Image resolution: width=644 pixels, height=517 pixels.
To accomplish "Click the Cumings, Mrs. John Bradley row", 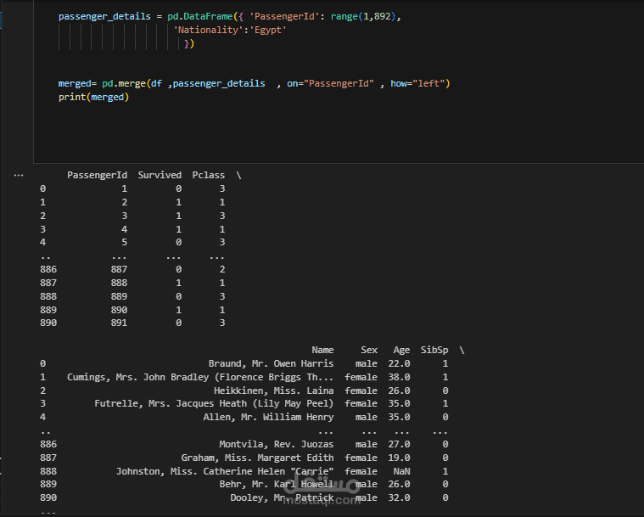I will coord(257,377).
